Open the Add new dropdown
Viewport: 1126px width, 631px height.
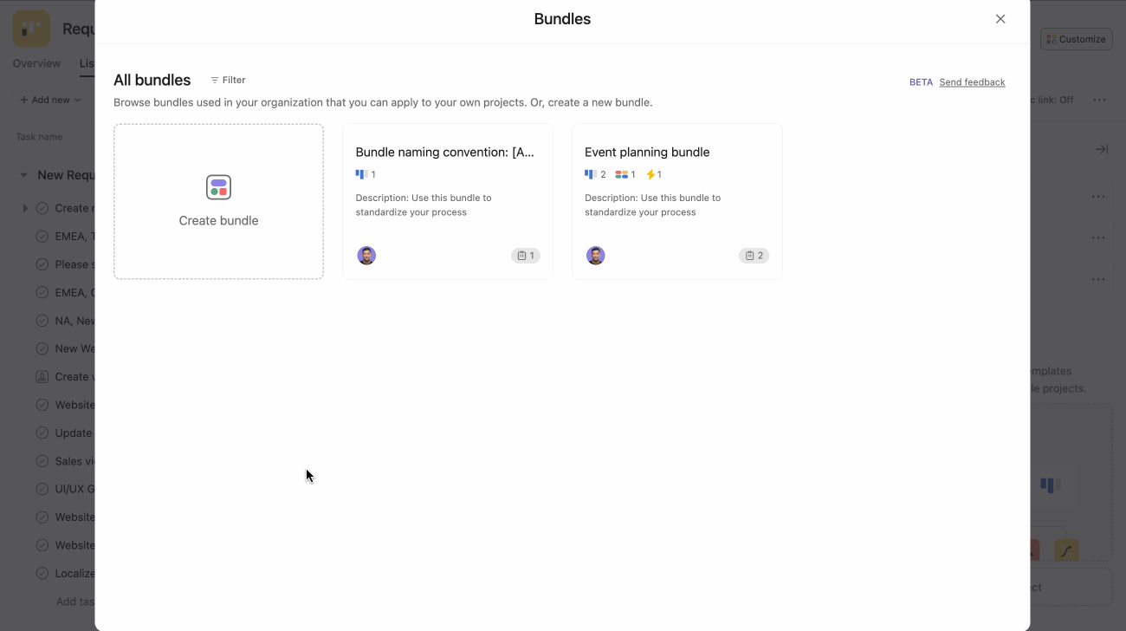[x=48, y=99]
